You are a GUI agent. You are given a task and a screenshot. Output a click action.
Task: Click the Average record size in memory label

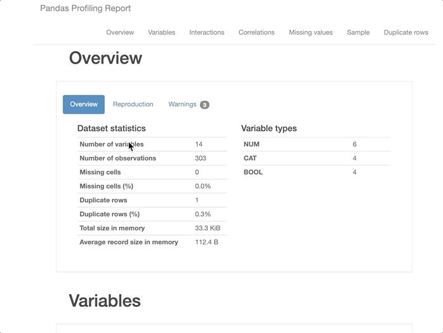point(129,242)
